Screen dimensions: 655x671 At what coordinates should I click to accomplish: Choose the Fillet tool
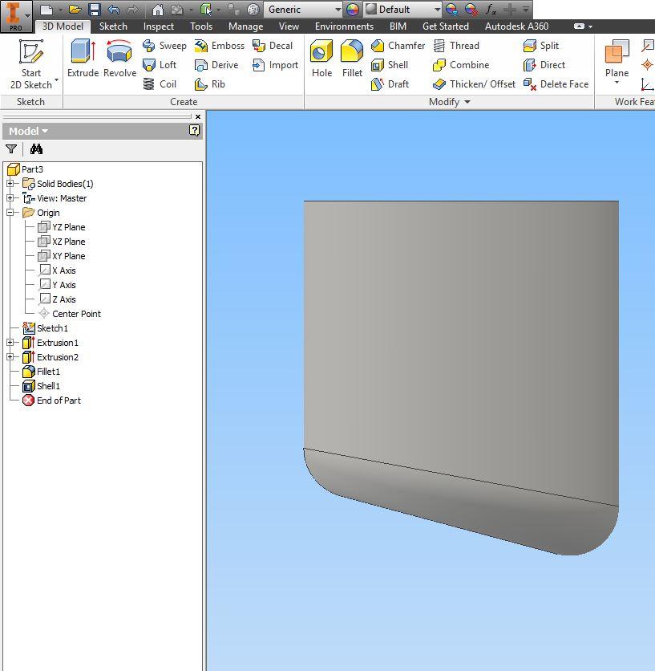point(352,59)
